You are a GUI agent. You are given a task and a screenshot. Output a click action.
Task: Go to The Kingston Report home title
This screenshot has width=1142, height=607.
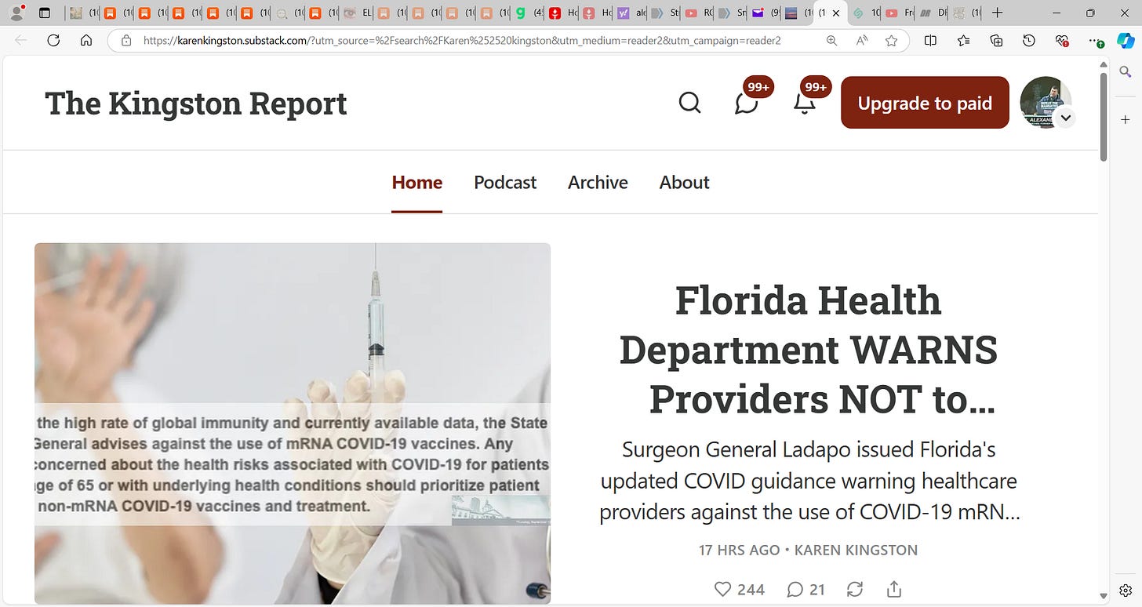[x=195, y=104]
